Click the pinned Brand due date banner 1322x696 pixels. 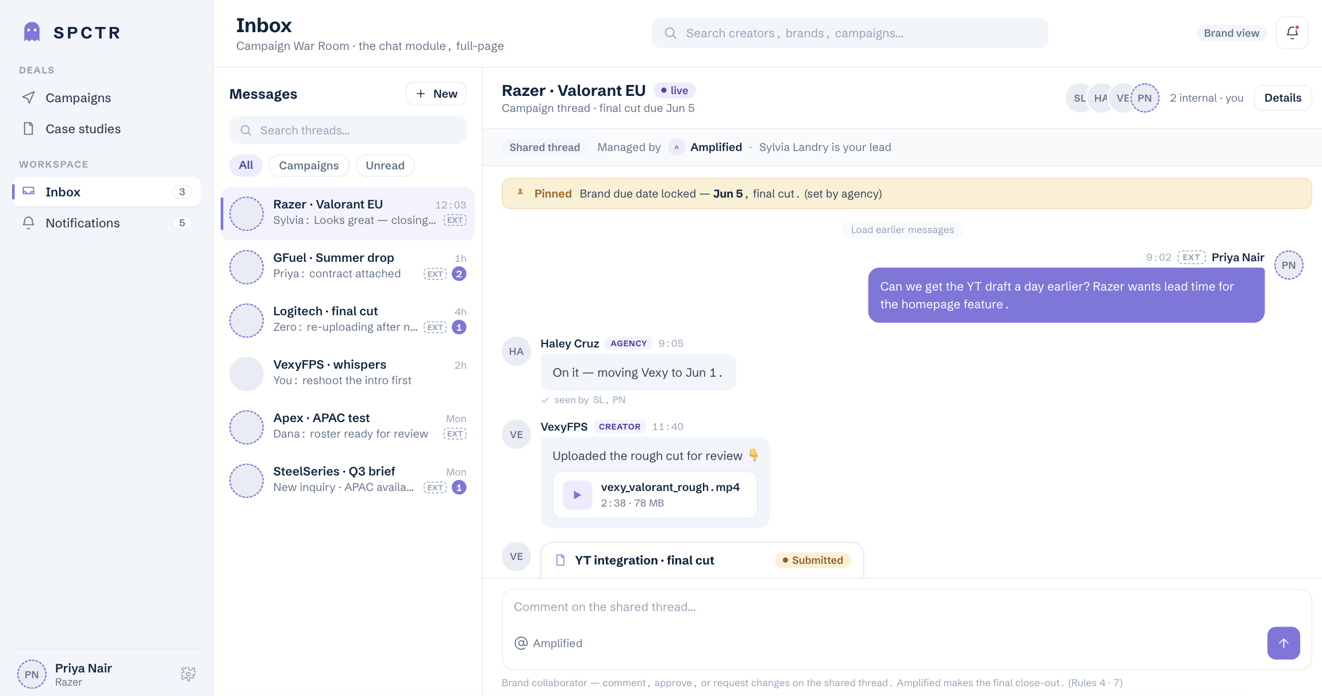point(906,194)
